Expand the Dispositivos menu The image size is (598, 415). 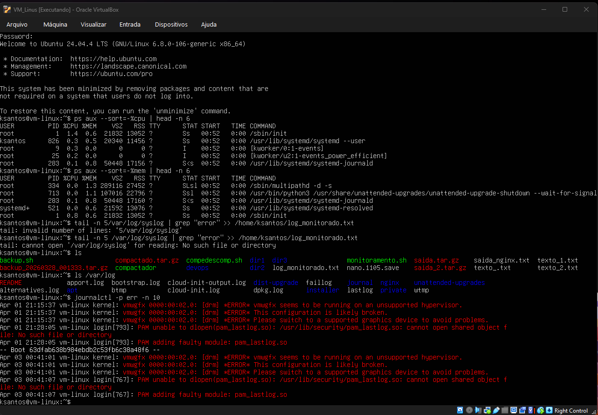171,24
